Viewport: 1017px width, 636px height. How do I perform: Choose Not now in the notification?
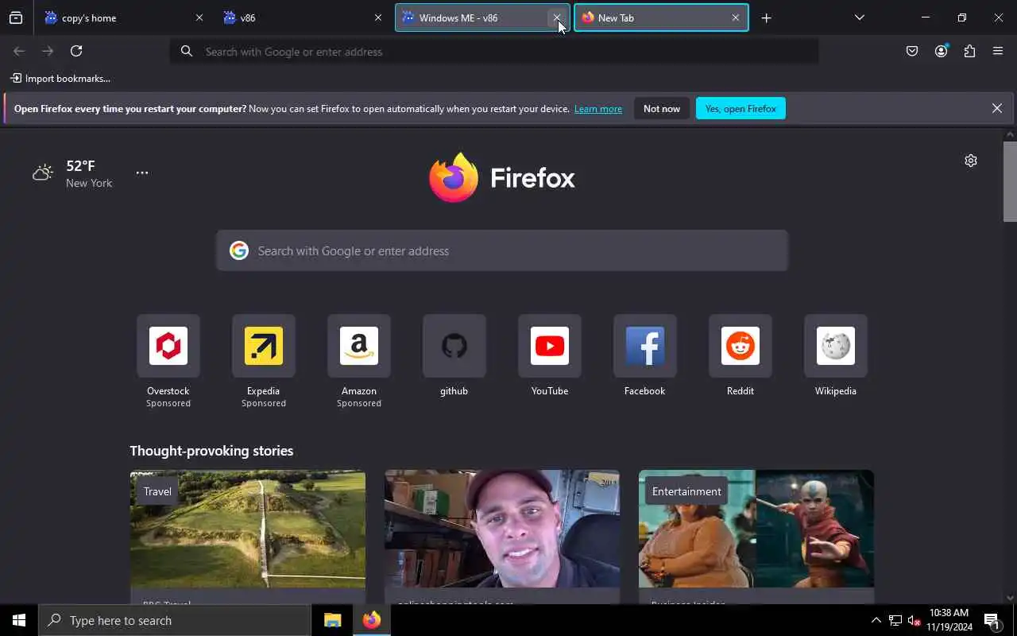(662, 109)
